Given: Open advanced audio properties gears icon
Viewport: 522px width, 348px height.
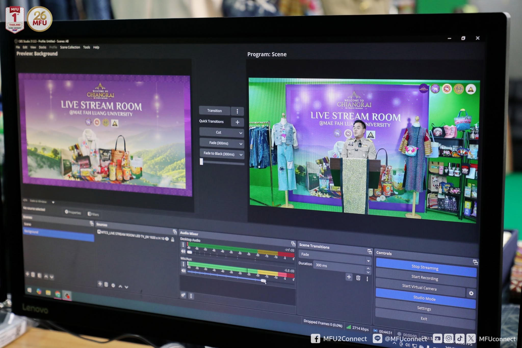Looking at the screenshot, I should (x=183, y=295).
